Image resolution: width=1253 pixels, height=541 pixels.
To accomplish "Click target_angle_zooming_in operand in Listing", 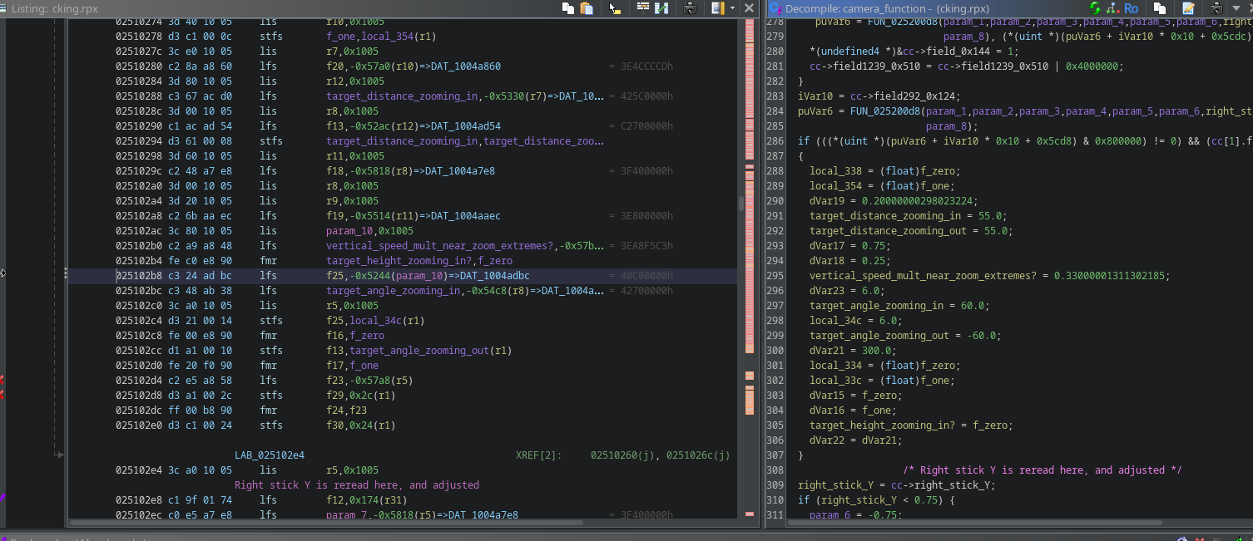I will click(394, 291).
